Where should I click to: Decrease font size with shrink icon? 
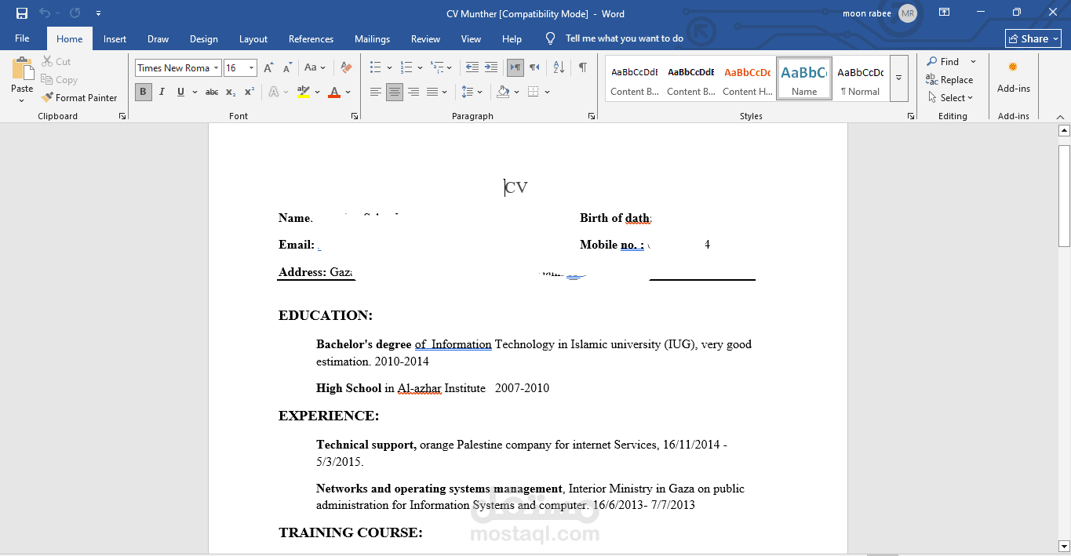point(288,68)
